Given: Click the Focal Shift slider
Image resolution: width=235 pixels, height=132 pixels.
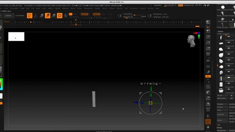Looking at the screenshot, I should [x=134, y=14].
